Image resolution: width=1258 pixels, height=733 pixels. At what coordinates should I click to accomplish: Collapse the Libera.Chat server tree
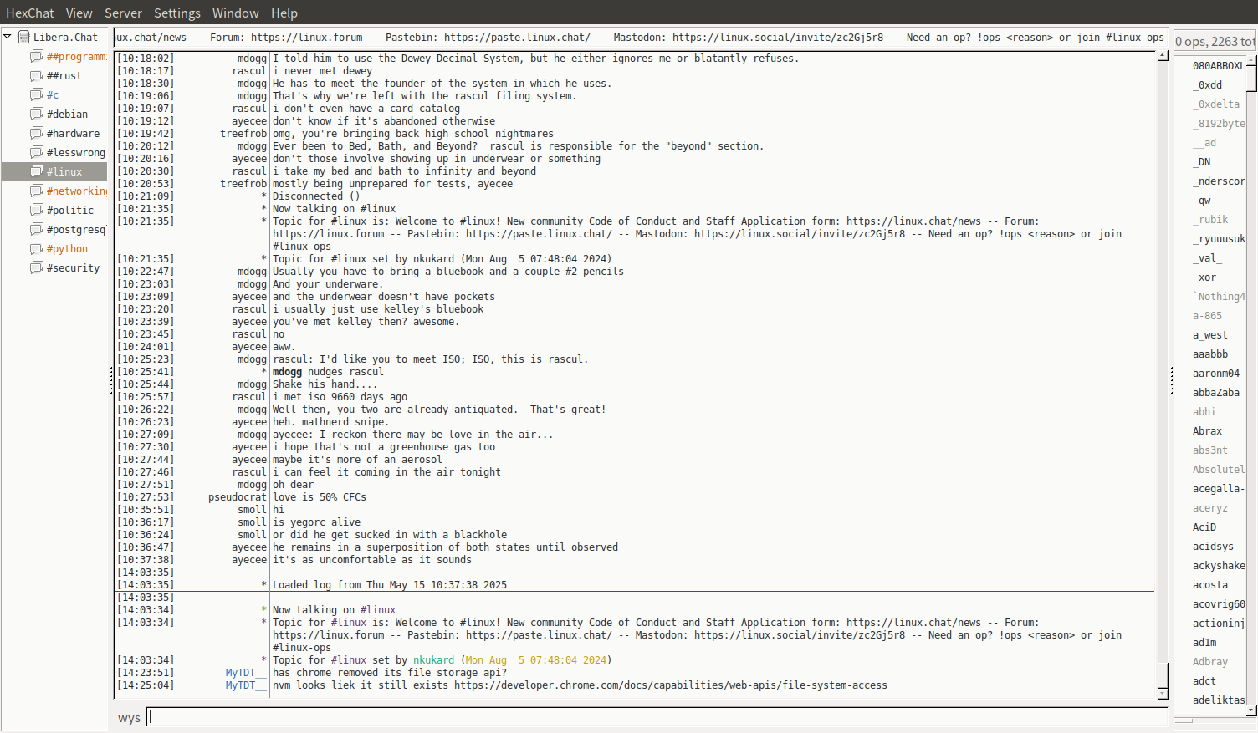[x=8, y=37]
